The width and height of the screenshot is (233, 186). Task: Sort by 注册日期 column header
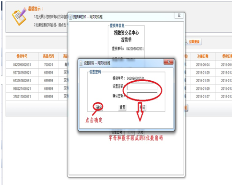[203, 56]
